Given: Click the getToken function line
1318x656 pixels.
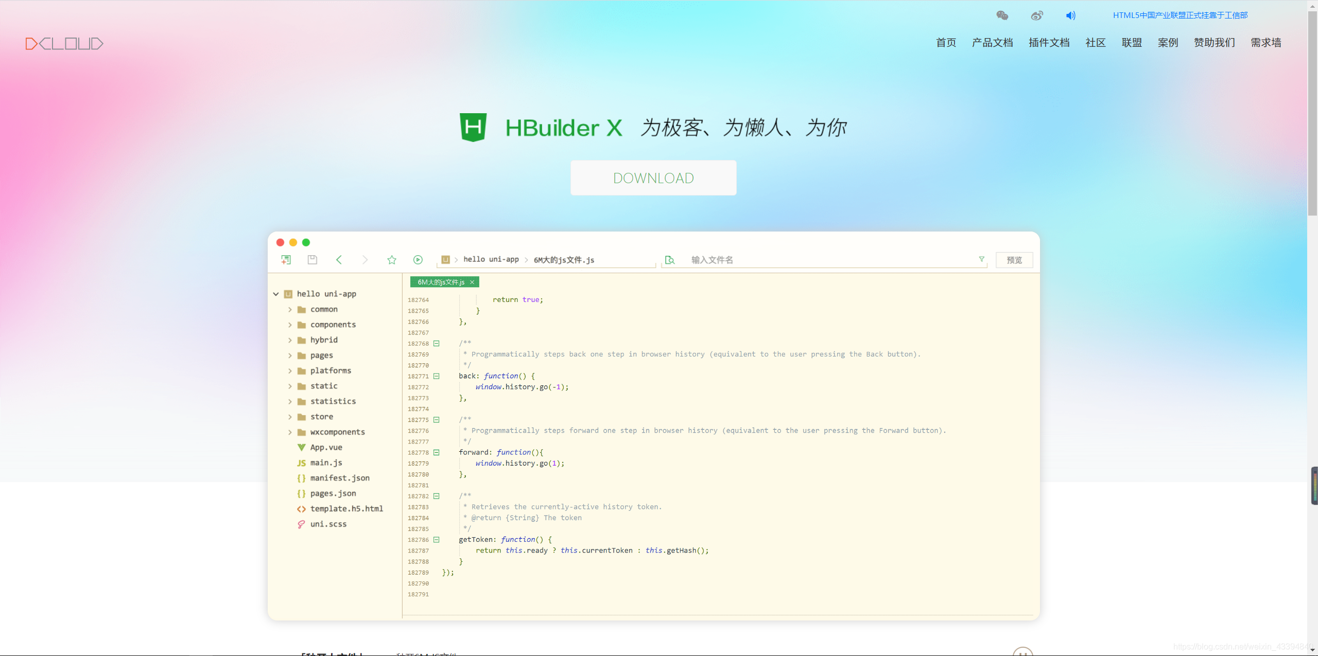Looking at the screenshot, I should (505, 539).
